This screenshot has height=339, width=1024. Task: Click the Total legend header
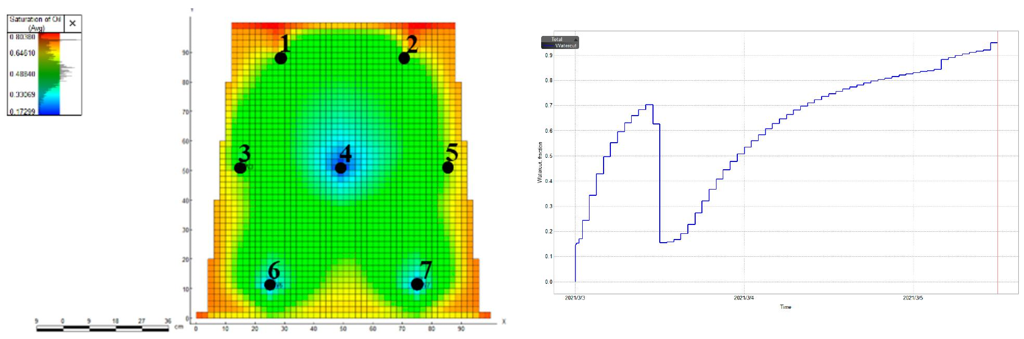[557, 40]
